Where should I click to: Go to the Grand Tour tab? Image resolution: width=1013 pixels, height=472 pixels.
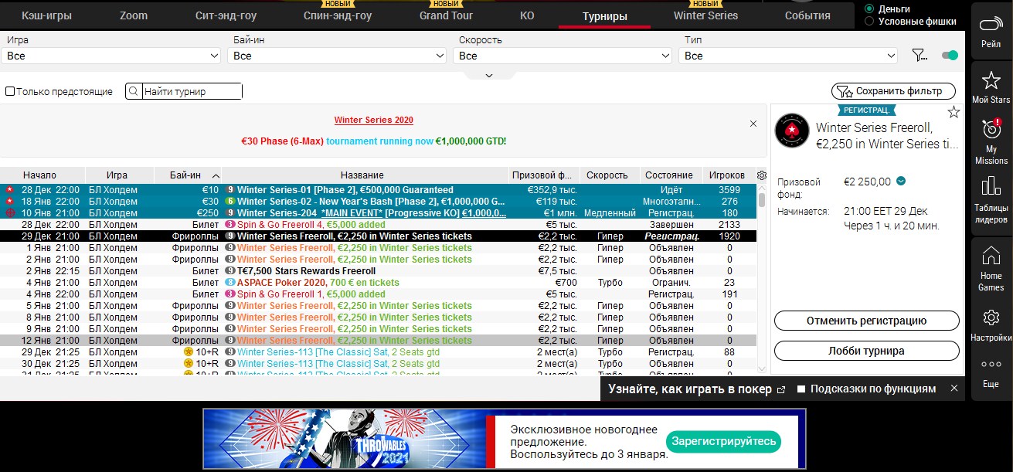[447, 15]
